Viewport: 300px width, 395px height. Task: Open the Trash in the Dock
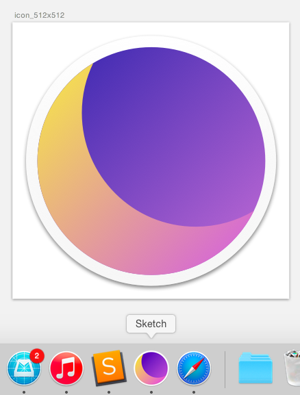point(292,368)
